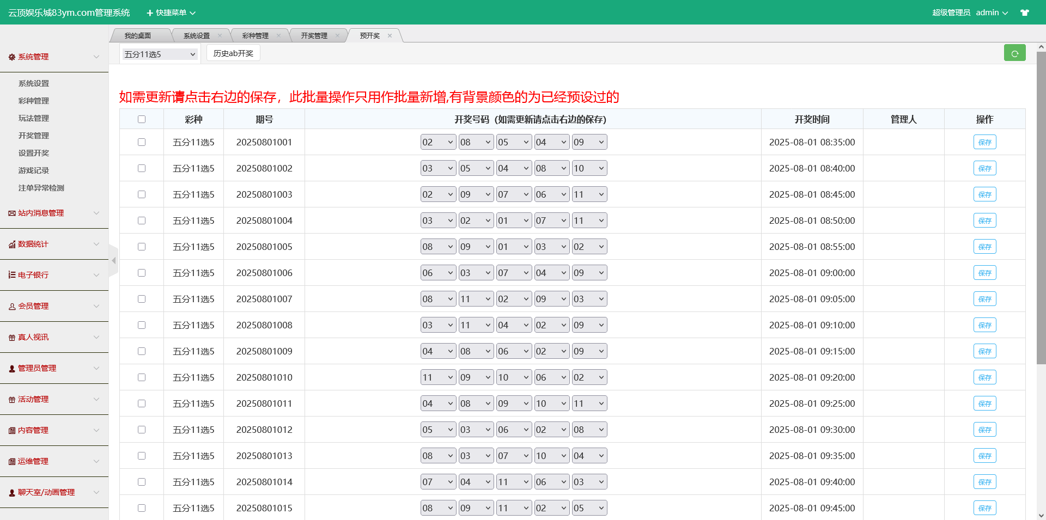Image resolution: width=1046 pixels, height=520 pixels.
Task: Check the row for issue 20250801006
Action: pyautogui.click(x=142, y=273)
